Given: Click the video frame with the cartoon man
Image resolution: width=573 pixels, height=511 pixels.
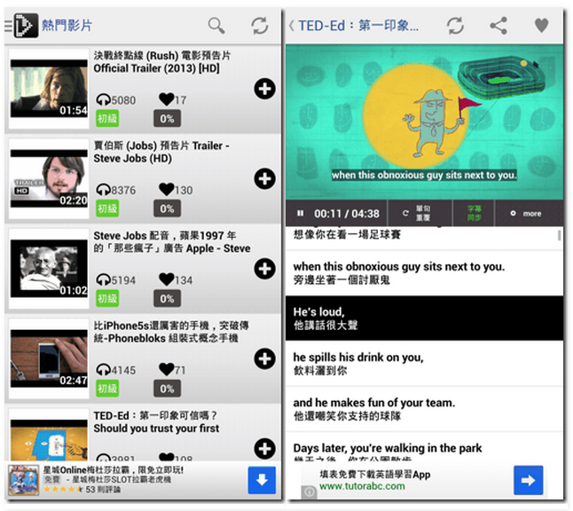Looking at the screenshot, I should pyautogui.click(x=424, y=122).
